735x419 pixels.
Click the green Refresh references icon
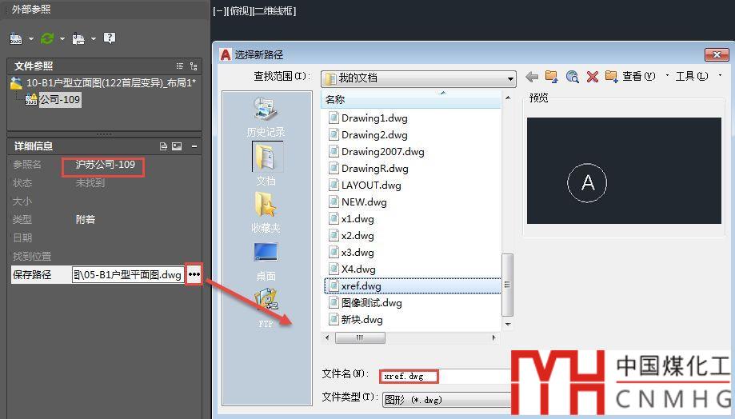(47, 38)
